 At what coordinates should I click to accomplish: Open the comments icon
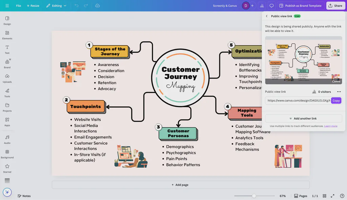(x=271, y=5)
